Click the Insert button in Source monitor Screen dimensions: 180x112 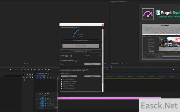point(39,70)
